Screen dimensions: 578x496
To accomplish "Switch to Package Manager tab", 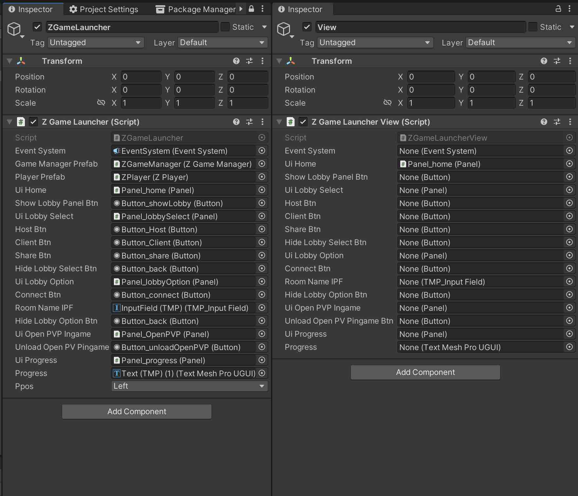I will point(195,9).
